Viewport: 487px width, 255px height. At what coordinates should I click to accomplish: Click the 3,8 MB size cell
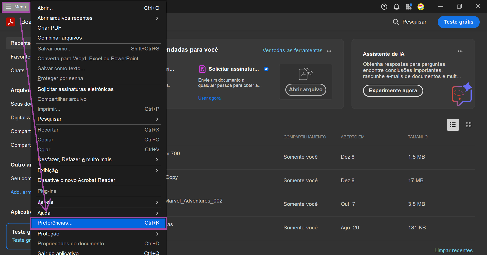click(416, 204)
